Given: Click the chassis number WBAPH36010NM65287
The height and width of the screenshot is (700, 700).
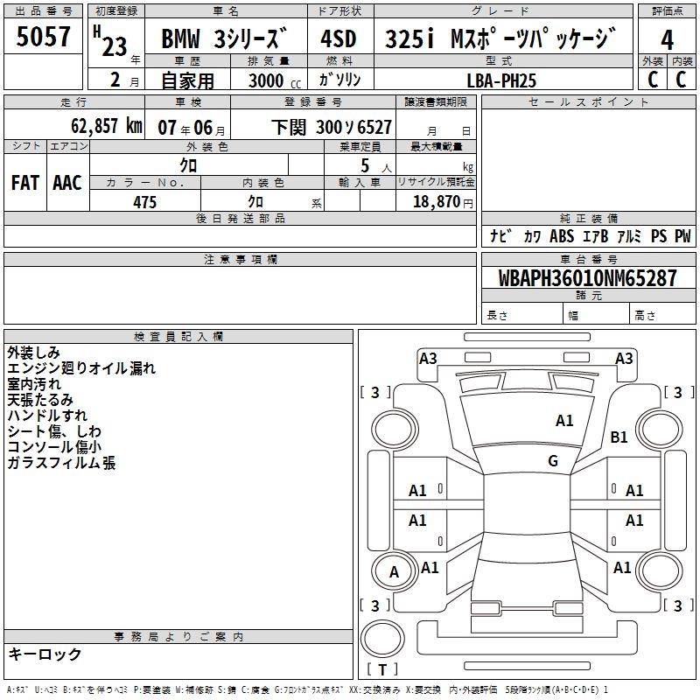Looking at the screenshot, I should pos(587,278).
